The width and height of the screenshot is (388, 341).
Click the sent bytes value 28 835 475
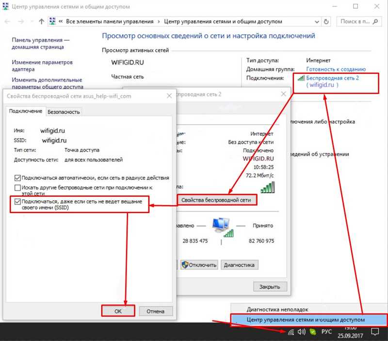[x=195, y=241]
